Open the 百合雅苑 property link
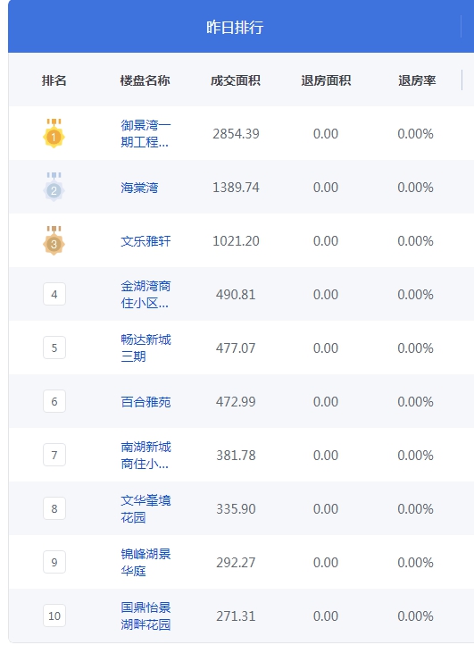474x645 pixels. tap(146, 401)
